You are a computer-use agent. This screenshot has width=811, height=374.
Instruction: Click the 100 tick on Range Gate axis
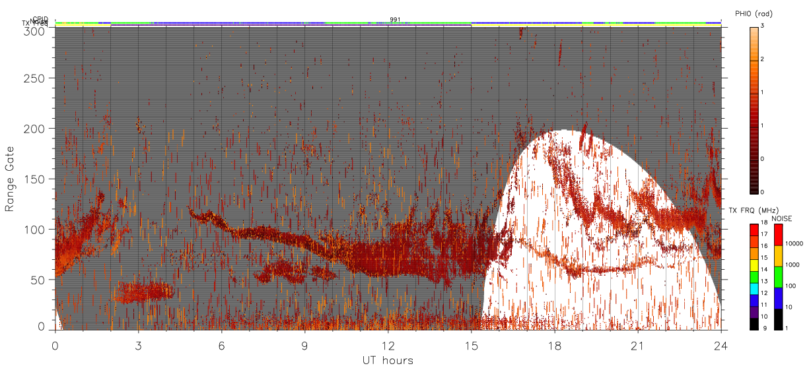[35, 230]
